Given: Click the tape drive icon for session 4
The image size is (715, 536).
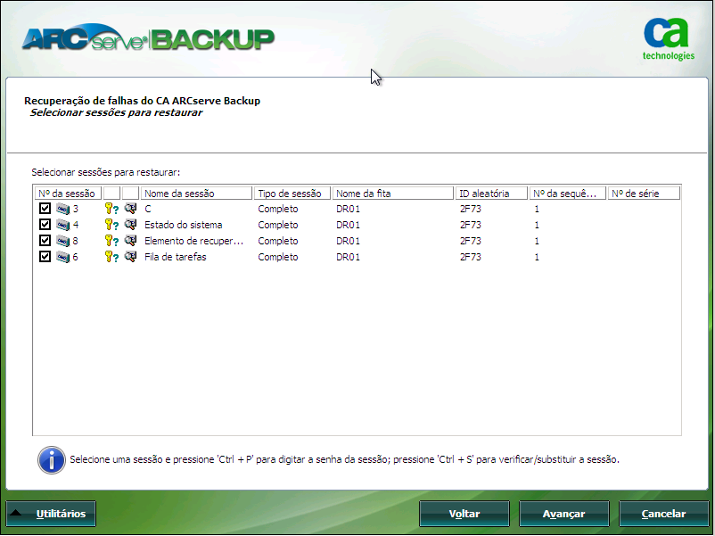Looking at the screenshot, I should tap(63, 225).
